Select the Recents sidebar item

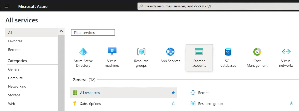point(14,50)
